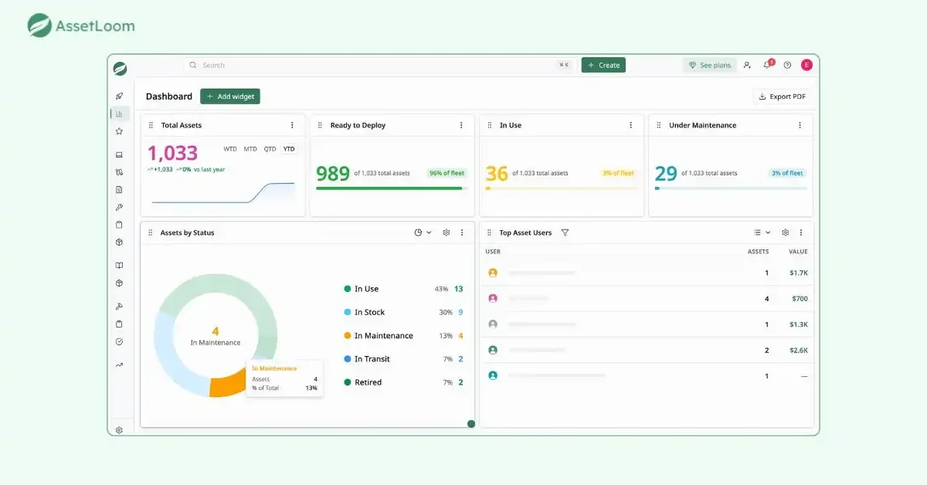Click the laptop assets icon in sidebar

tap(119, 154)
